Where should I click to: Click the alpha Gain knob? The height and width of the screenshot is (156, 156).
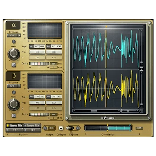click(x=14, y=54)
